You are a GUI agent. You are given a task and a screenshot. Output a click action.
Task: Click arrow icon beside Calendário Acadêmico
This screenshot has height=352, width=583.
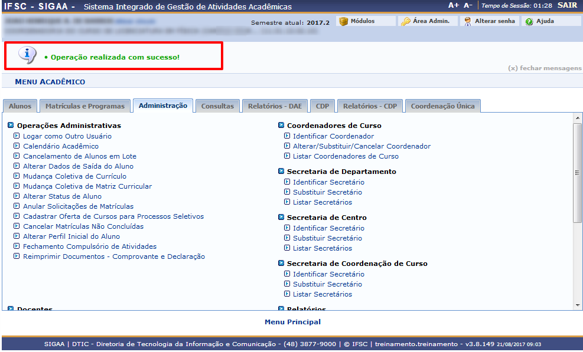click(x=17, y=146)
